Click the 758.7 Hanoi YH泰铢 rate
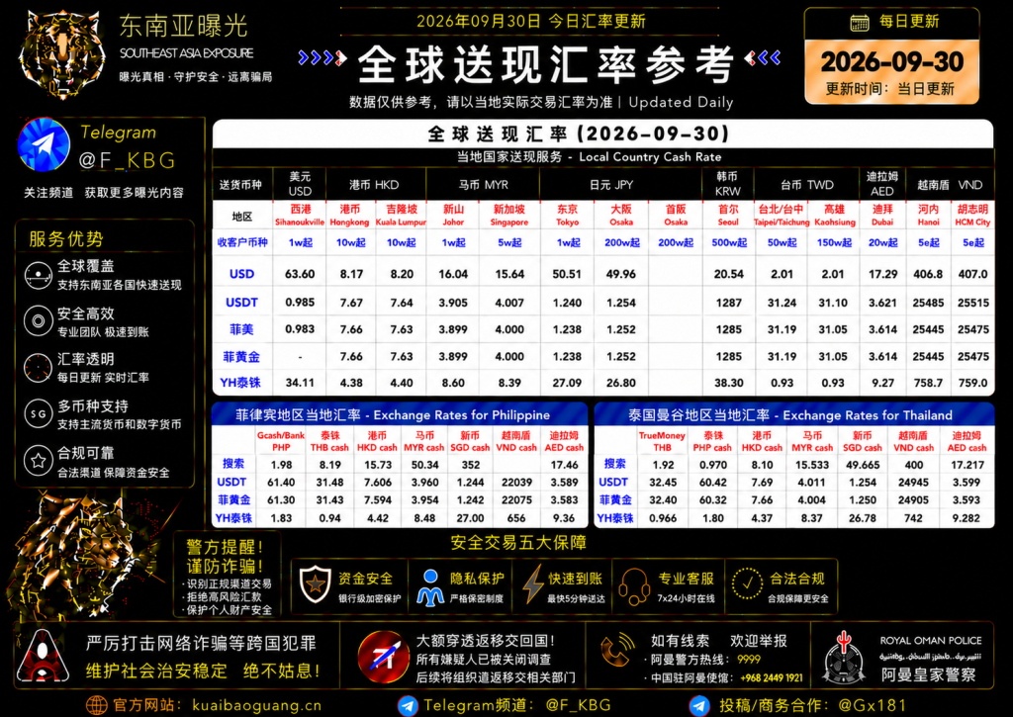Viewport: 1013px width, 717px height. click(928, 383)
